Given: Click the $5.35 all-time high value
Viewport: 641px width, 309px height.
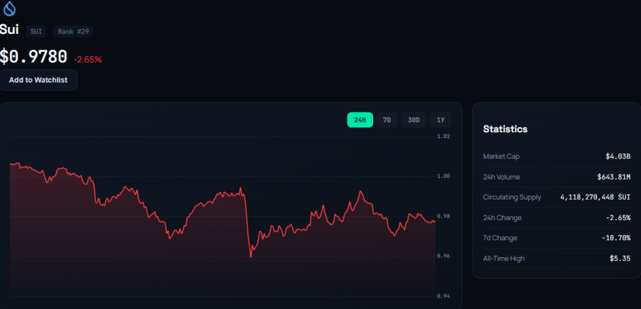Looking at the screenshot, I should (x=620, y=258).
